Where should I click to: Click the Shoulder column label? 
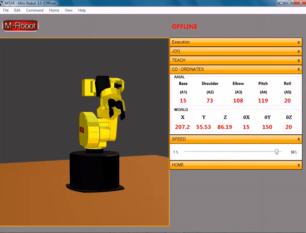210,84
